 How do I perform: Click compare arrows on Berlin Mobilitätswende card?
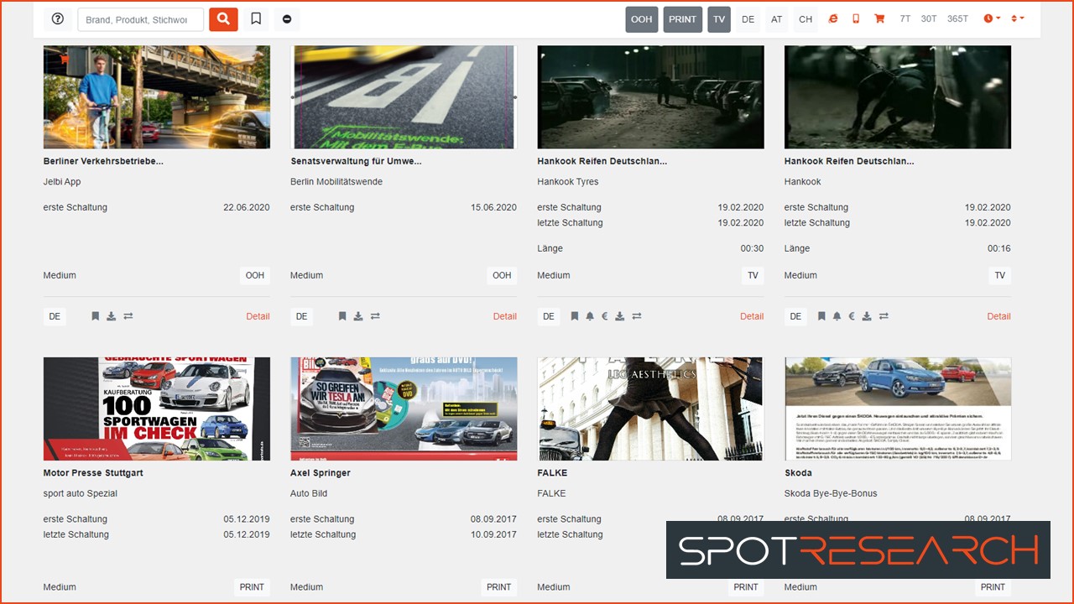coord(375,316)
